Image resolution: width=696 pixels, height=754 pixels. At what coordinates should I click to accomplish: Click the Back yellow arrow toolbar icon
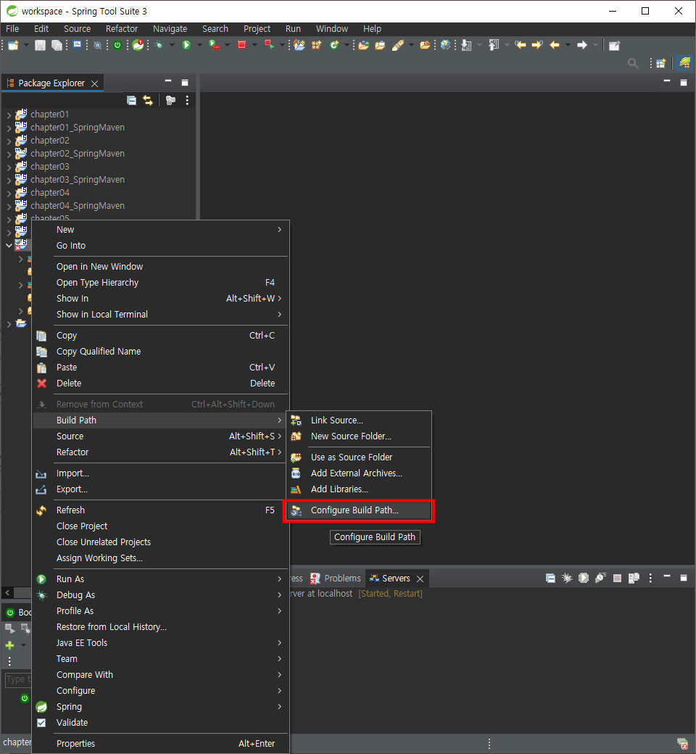555,45
